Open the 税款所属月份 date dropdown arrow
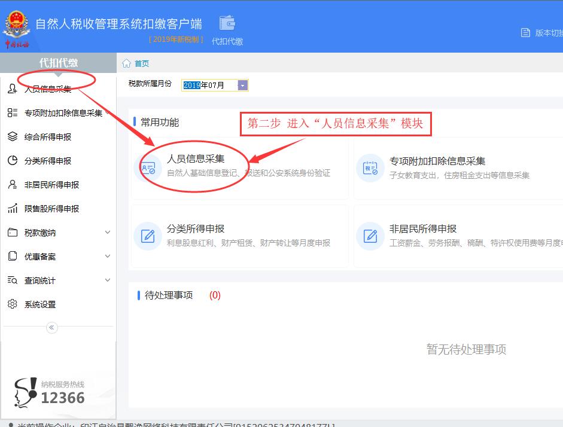 242,86
